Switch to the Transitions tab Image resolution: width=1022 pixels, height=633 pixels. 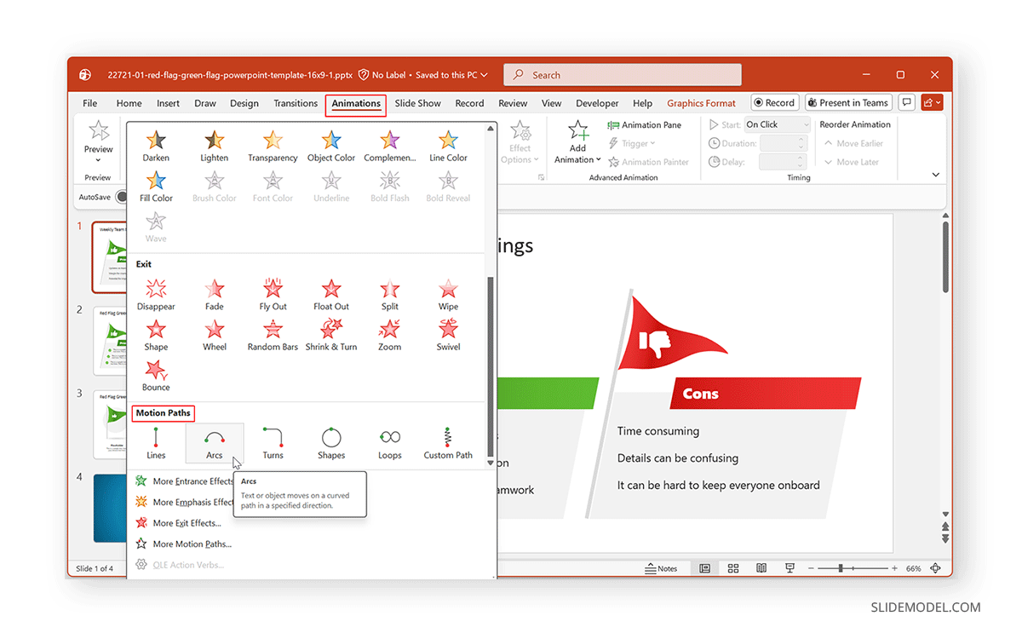tap(296, 102)
